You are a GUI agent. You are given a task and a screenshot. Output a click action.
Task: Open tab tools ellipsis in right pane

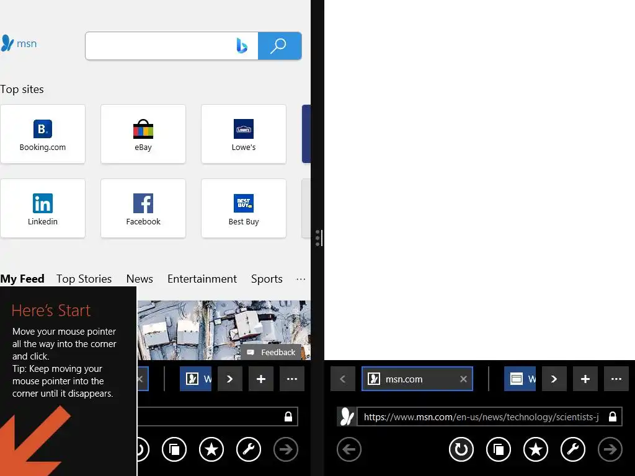tap(616, 379)
